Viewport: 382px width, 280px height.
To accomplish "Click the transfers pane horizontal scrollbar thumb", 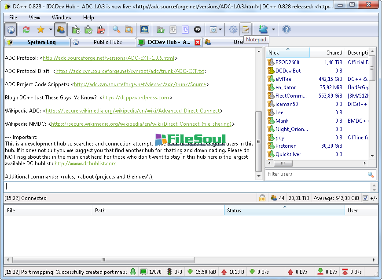I will [103, 260].
